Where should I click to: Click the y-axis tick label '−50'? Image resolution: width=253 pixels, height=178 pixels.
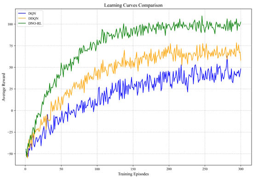pos(11,154)
